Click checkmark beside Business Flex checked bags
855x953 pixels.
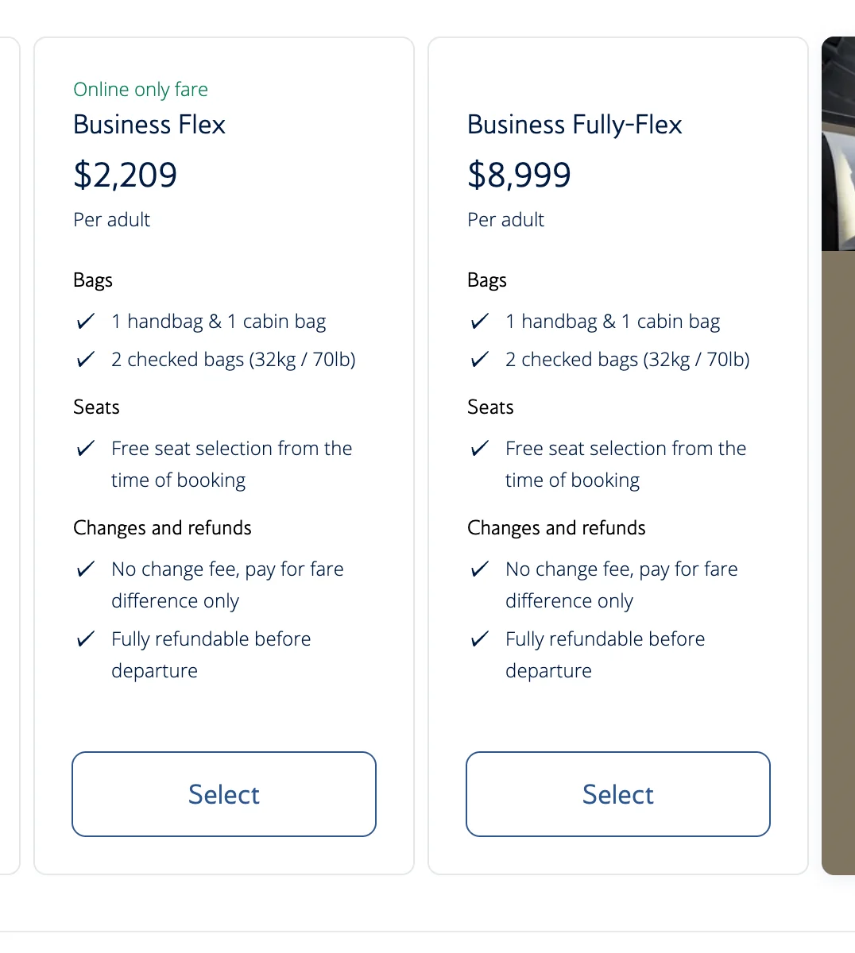click(x=86, y=360)
